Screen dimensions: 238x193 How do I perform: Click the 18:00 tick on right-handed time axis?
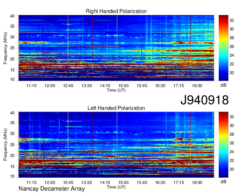pyautogui.click(x=197, y=86)
